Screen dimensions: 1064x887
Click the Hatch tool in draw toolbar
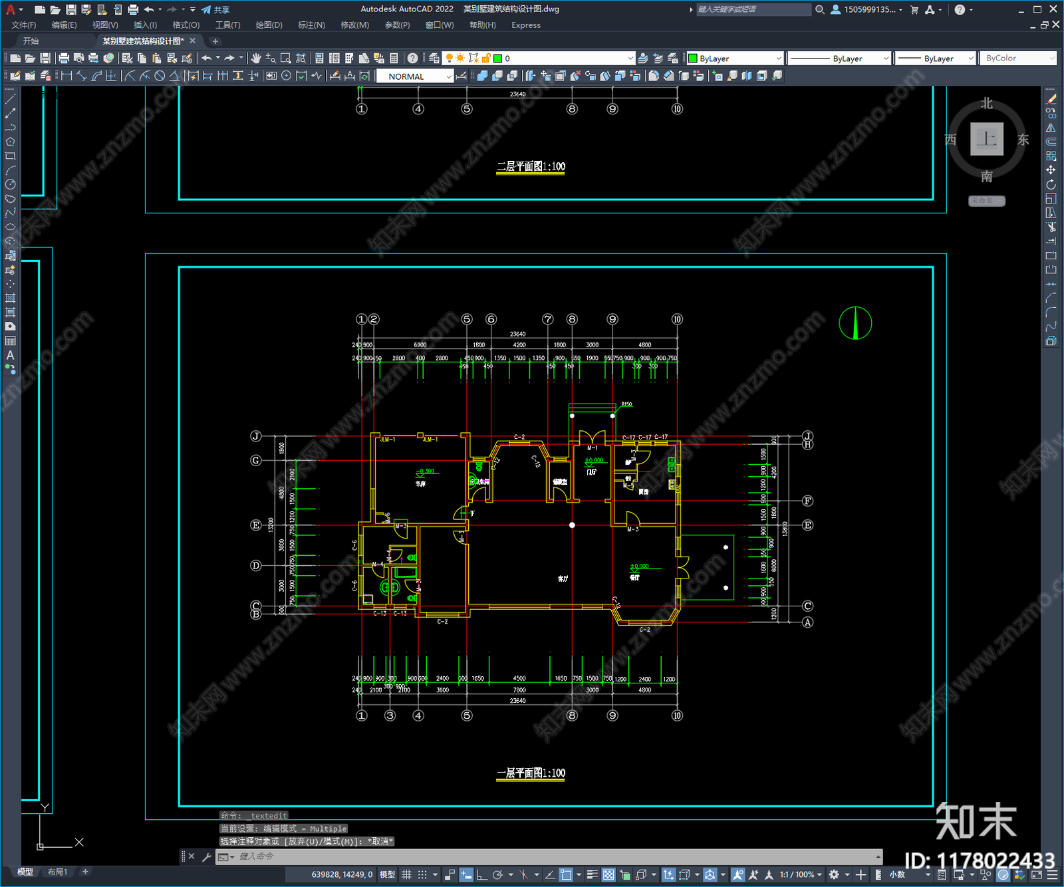(x=10, y=298)
